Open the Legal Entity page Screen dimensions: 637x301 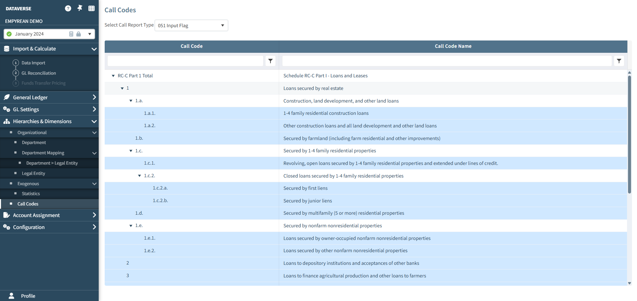click(33, 173)
